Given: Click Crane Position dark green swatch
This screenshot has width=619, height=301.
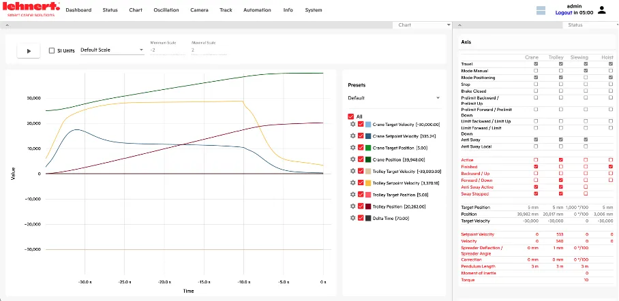Looking at the screenshot, I should click(x=368, y=159).
